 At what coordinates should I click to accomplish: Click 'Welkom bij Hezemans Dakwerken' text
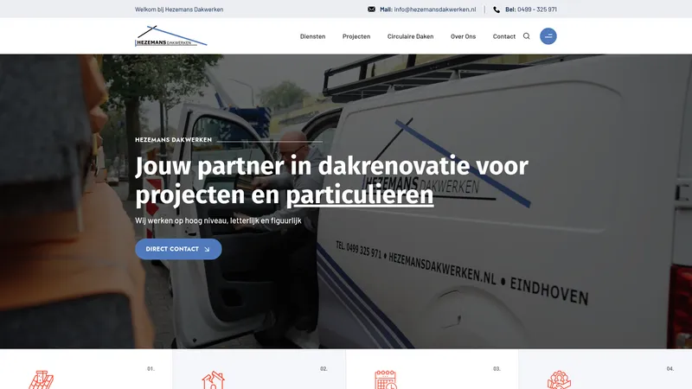(x=179, y=10)
